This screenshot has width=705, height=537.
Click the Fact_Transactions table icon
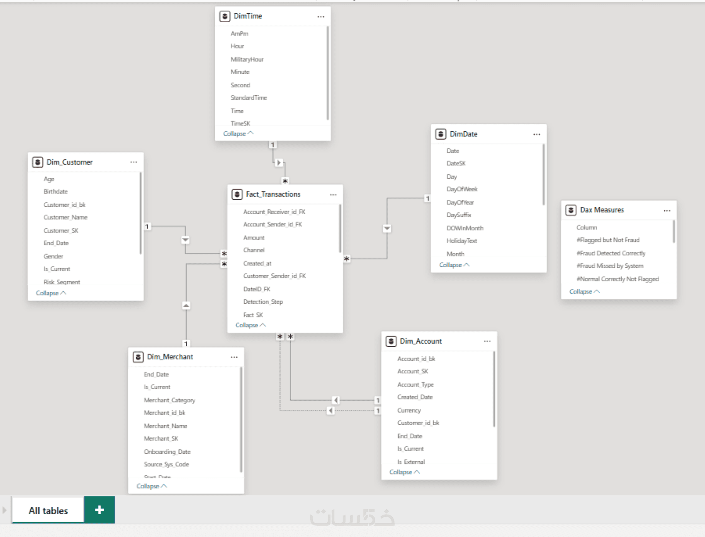click(x=237, y=194)
